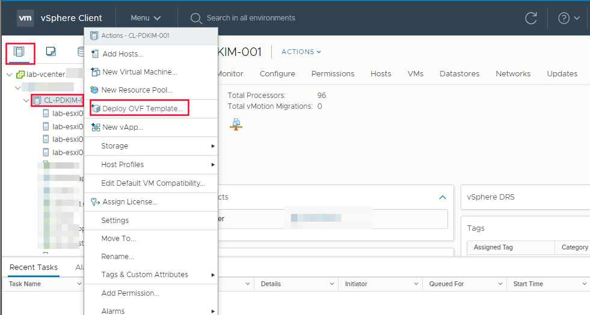590x315 pixels.
Task: Open the Alarms submenu
Action: click(151, 311)
